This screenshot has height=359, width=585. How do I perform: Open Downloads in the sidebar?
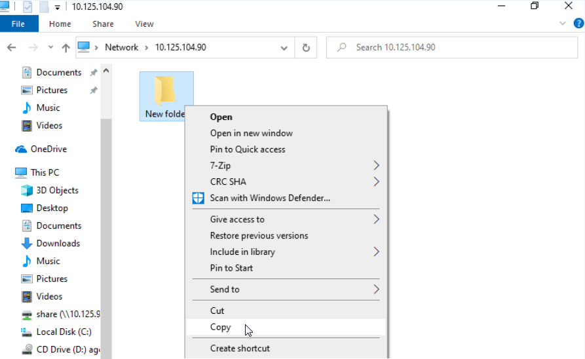[58, 243]
